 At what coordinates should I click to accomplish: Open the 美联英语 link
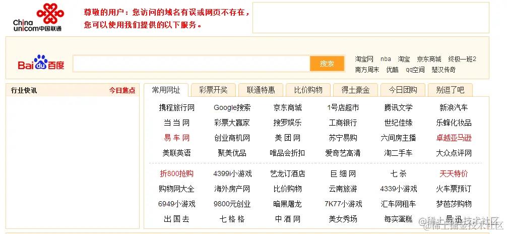pos(176,153)
